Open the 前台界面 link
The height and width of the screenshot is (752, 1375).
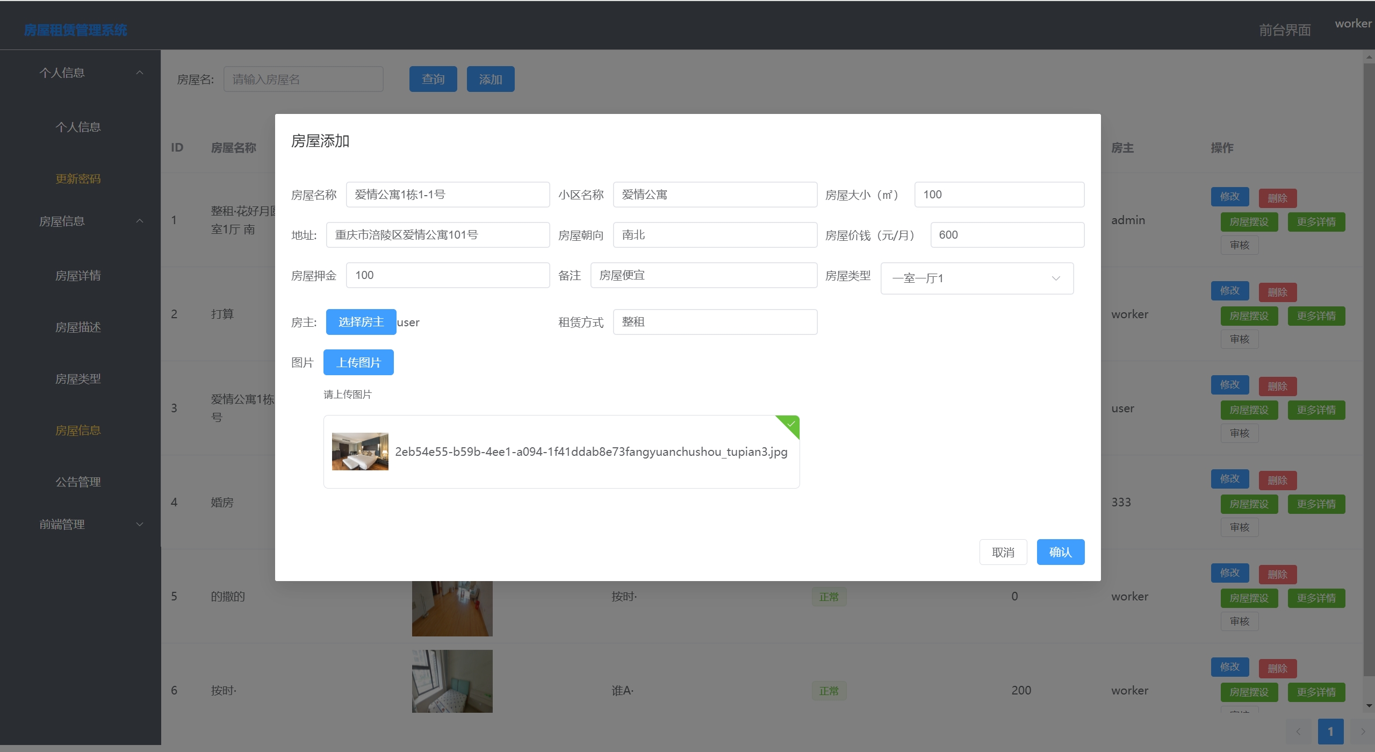[1284, 30]
